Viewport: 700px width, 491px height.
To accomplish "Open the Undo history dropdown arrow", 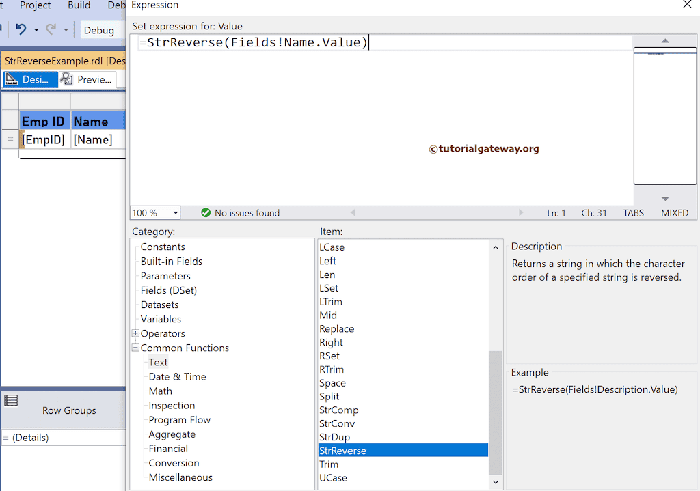I will [x=36, y=29].
